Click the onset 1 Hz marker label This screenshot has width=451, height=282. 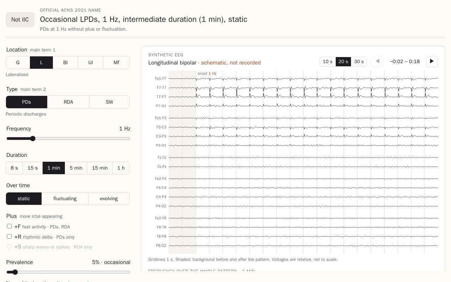[207, 74]
